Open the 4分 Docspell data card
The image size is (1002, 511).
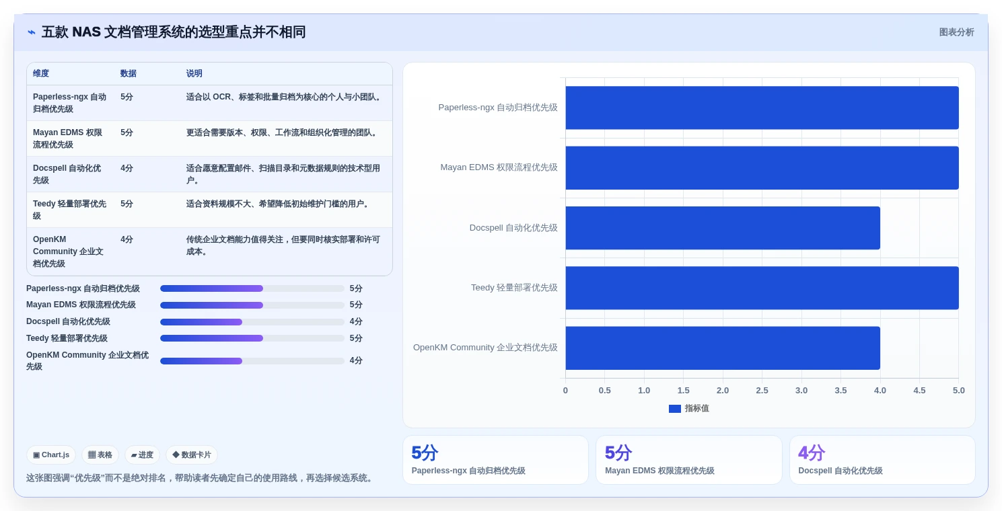click(x=882, y=460)
